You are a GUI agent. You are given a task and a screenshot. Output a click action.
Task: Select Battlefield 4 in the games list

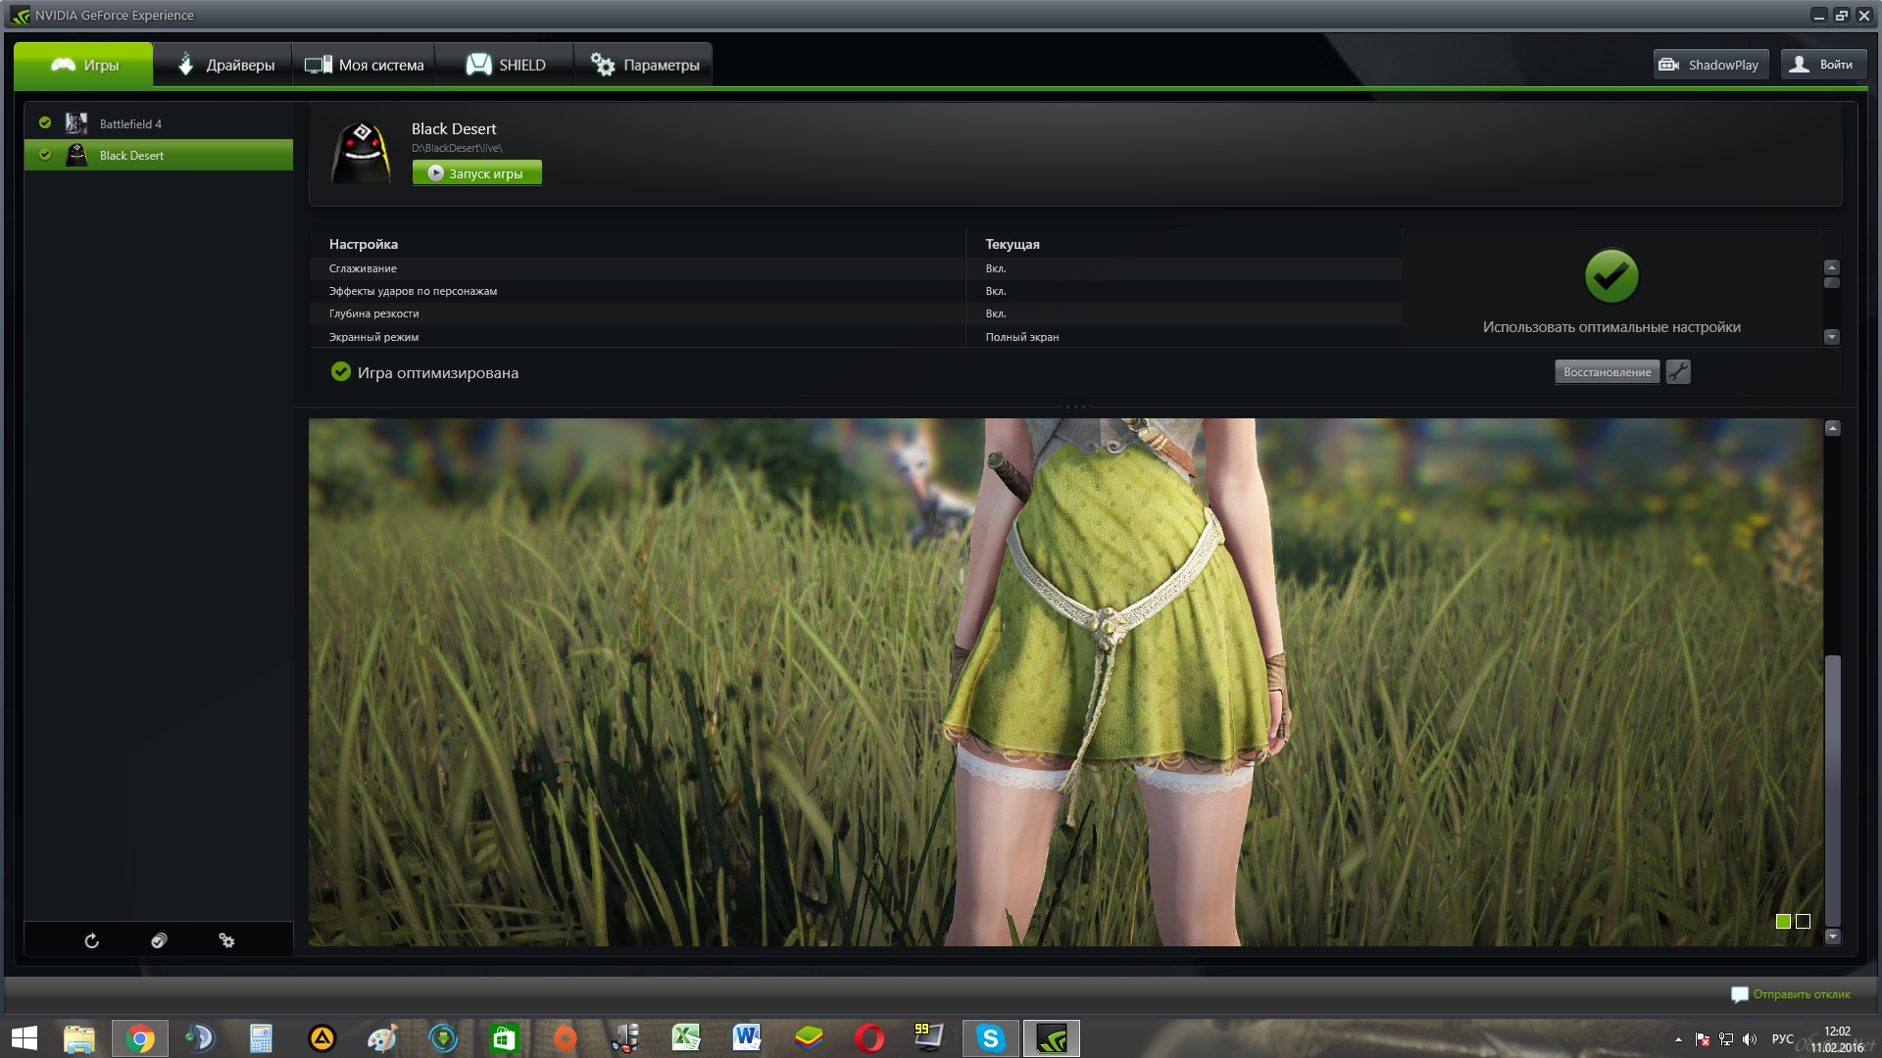tap(159, 123)
